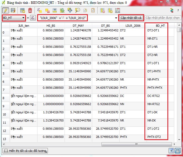183x157 pixels.
Task: Click the horizontal scrollbar thumb
Action: [136, 144]
